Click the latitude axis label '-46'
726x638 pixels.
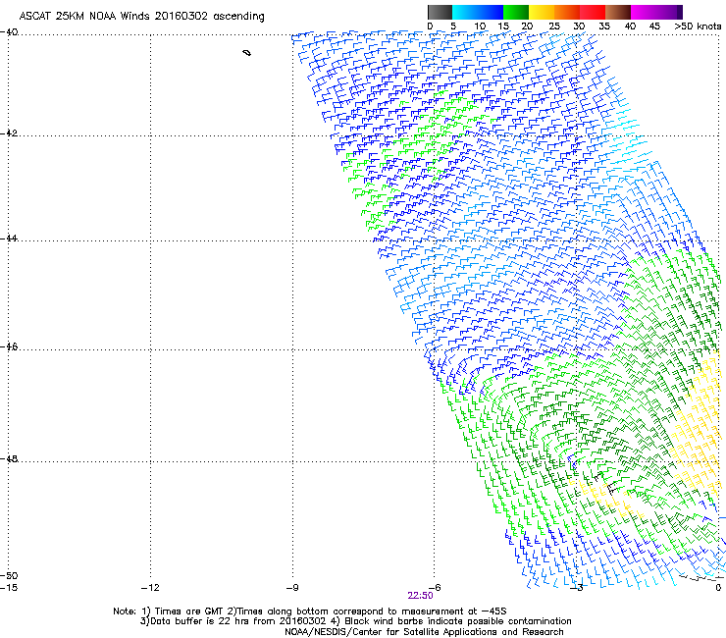coord(9,346)
